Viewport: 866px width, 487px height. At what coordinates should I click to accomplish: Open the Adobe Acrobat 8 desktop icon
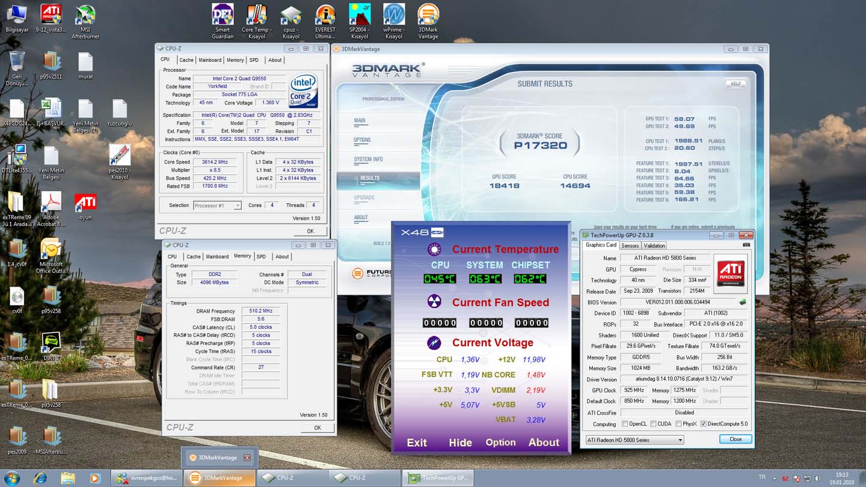pos(51,209)
